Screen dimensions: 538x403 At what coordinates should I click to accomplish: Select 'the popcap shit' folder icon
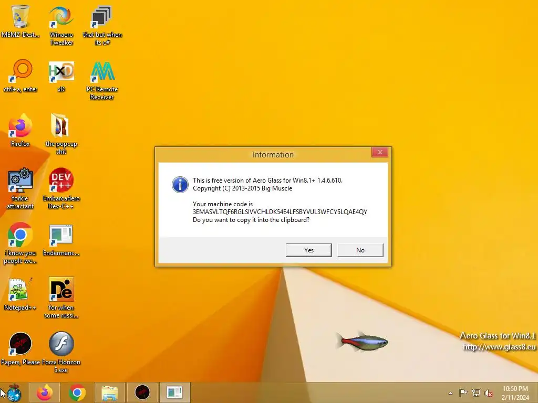click(x=61, y=134)
